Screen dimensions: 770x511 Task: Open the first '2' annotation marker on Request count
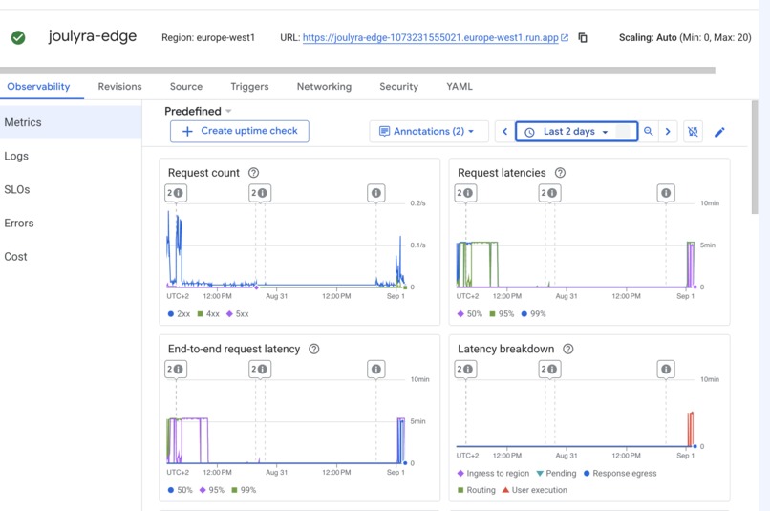coord(176,193)
